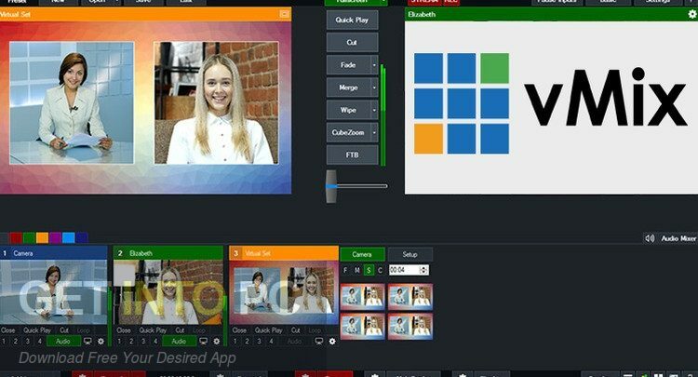This screenshot has height=377, width=698.
Task: Click the transition T-bar slider handle
Action: pyautogui.click(x=331, y=186)
